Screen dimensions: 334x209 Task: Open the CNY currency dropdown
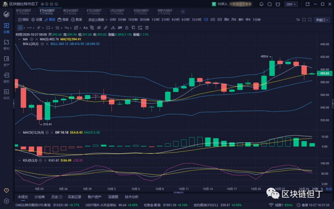pos(291,4)
